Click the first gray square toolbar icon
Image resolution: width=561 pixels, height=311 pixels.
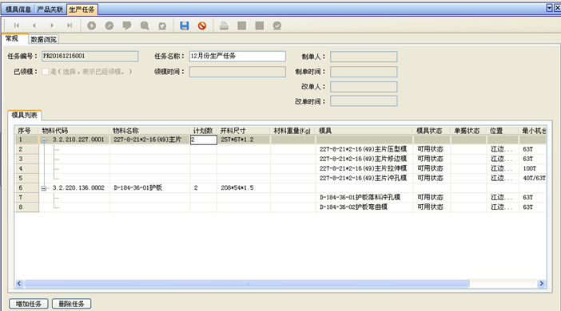tap(242, 26)
